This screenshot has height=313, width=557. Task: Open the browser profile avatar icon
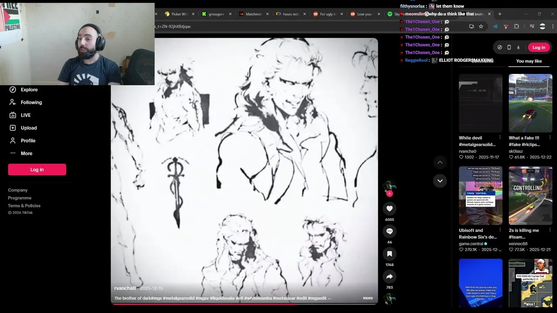(542, 27)
